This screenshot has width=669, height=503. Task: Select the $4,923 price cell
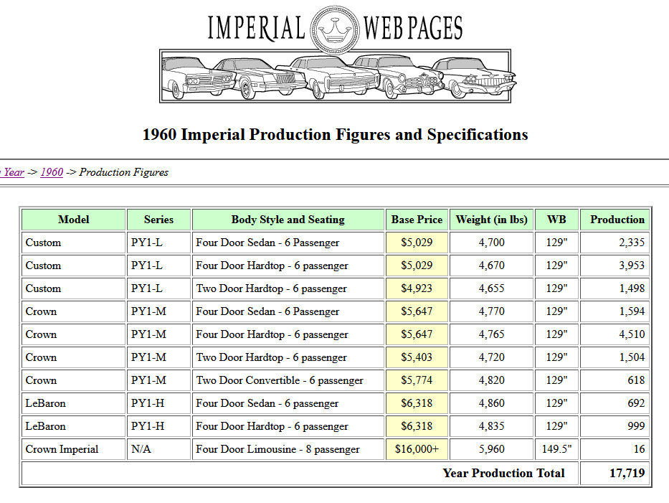tap(417, 288)
